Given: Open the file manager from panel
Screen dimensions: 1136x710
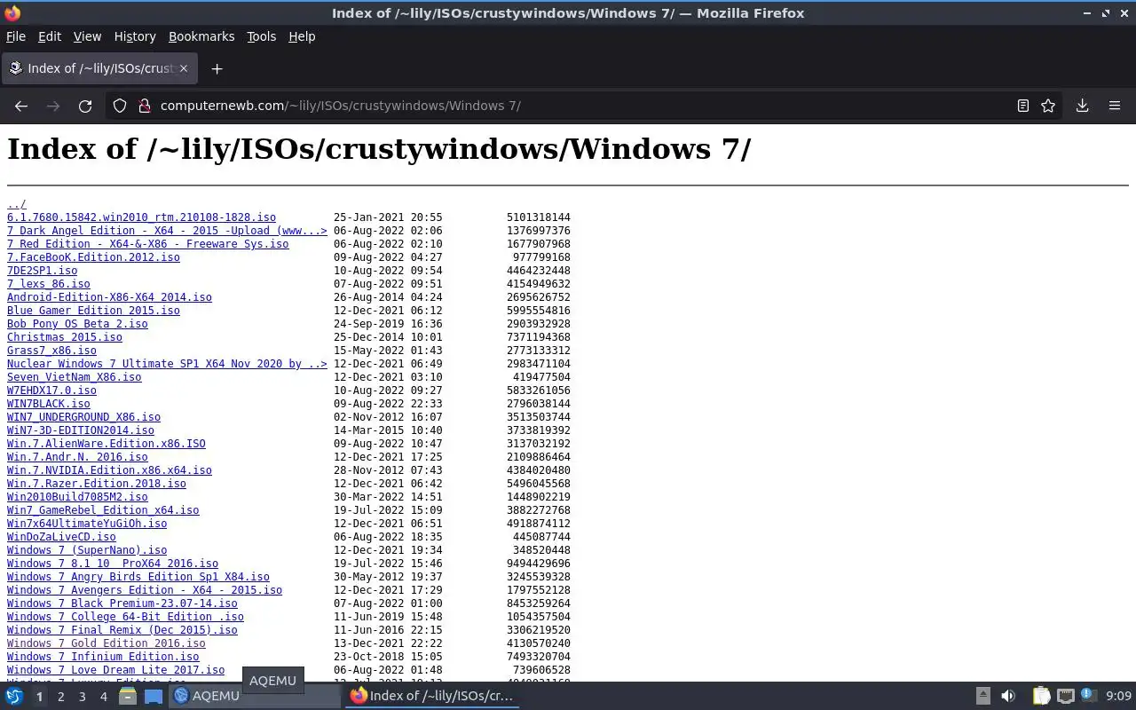Looking at the screenshot, I should tap(128, 696).
